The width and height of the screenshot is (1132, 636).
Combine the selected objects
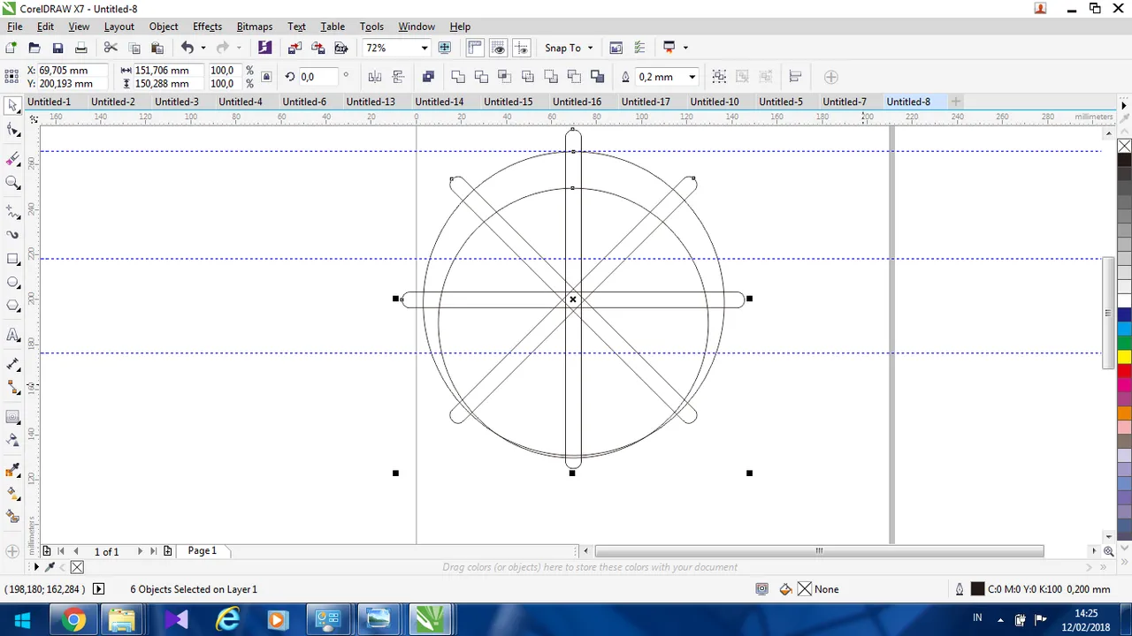(428, 77)
